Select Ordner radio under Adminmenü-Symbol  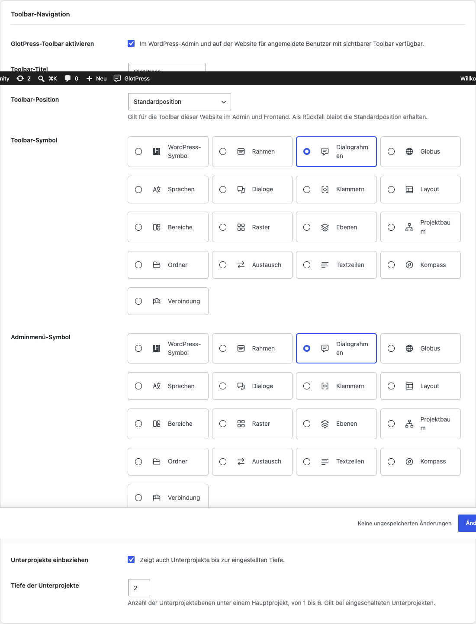[x=138, y=462]
